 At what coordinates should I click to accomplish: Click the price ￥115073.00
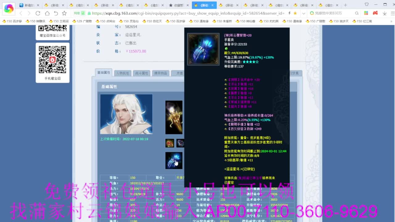click(136, 51)
